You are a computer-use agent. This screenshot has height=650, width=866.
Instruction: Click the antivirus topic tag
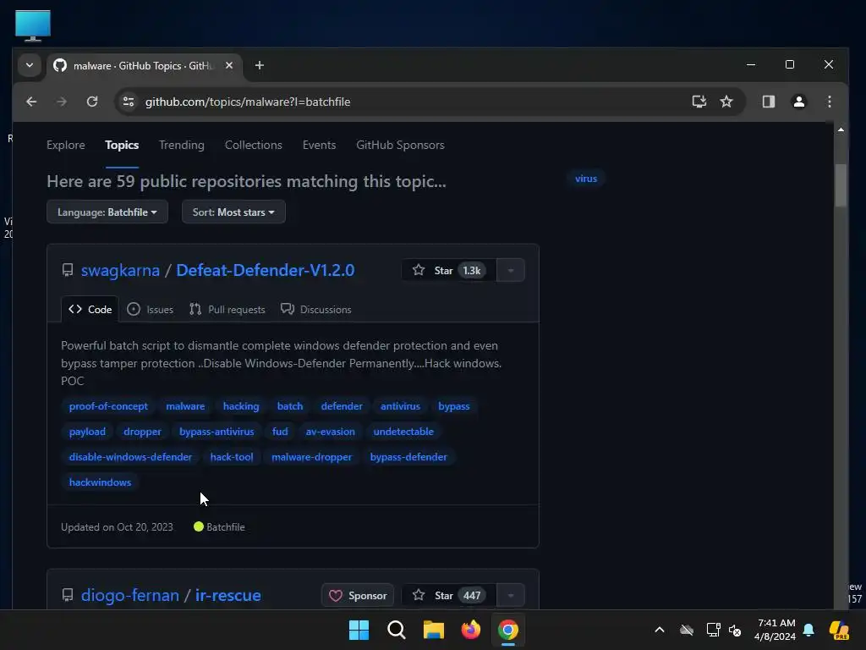pos(400,406)
